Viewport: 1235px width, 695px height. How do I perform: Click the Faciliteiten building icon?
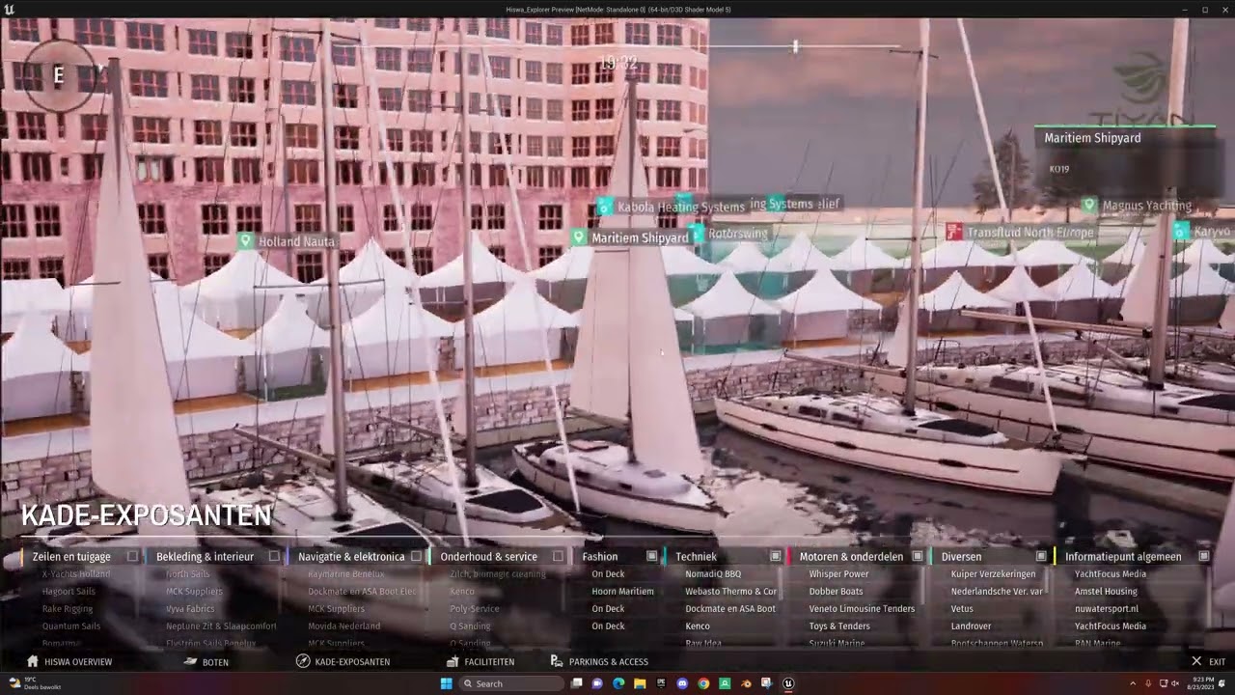click(453, 661)
